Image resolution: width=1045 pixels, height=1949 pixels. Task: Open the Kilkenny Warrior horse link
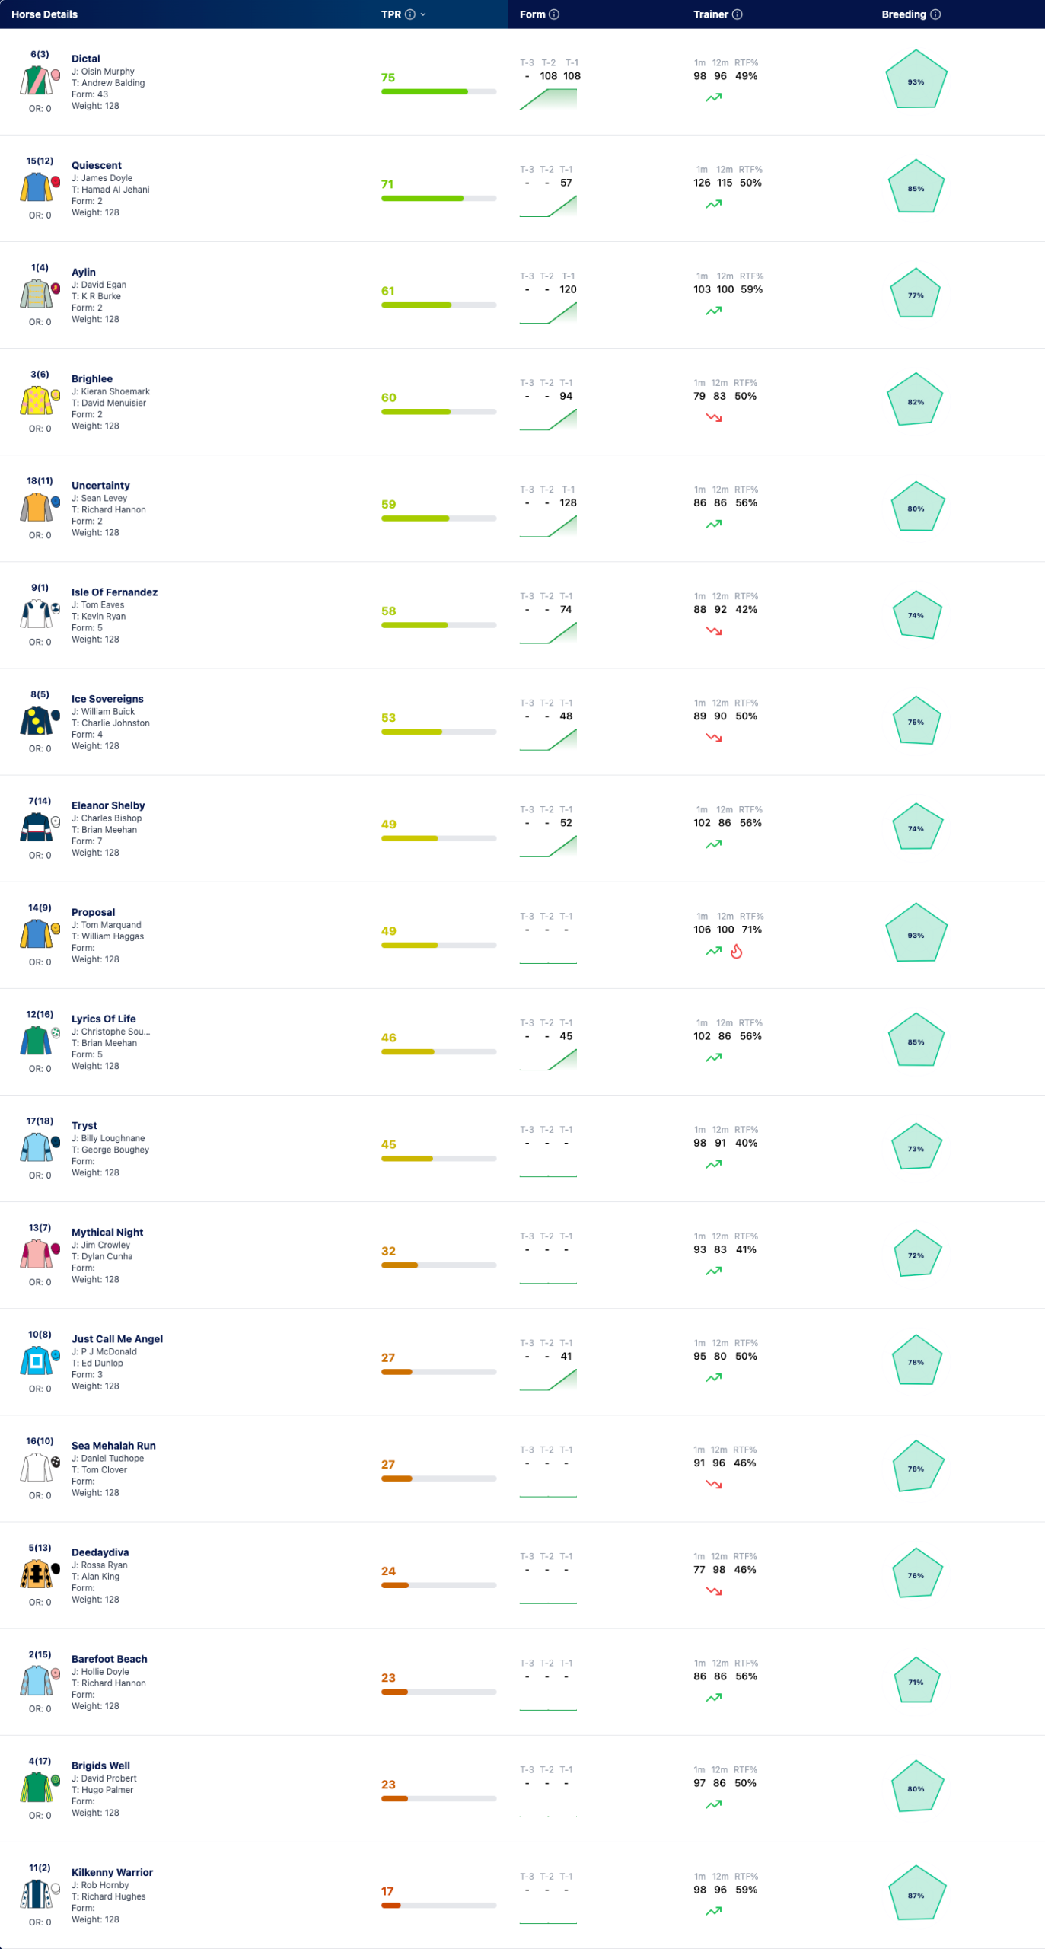coord(112,1872)
